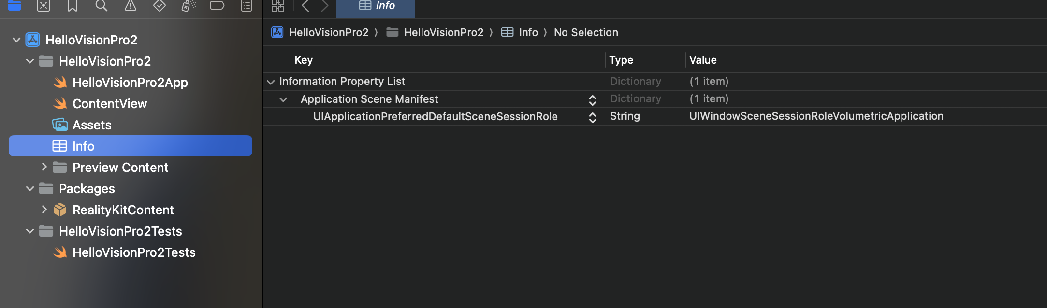The image size is (1047, 308).
Task: Show the Issue navigator warning icon
Action: pos(131,6)
